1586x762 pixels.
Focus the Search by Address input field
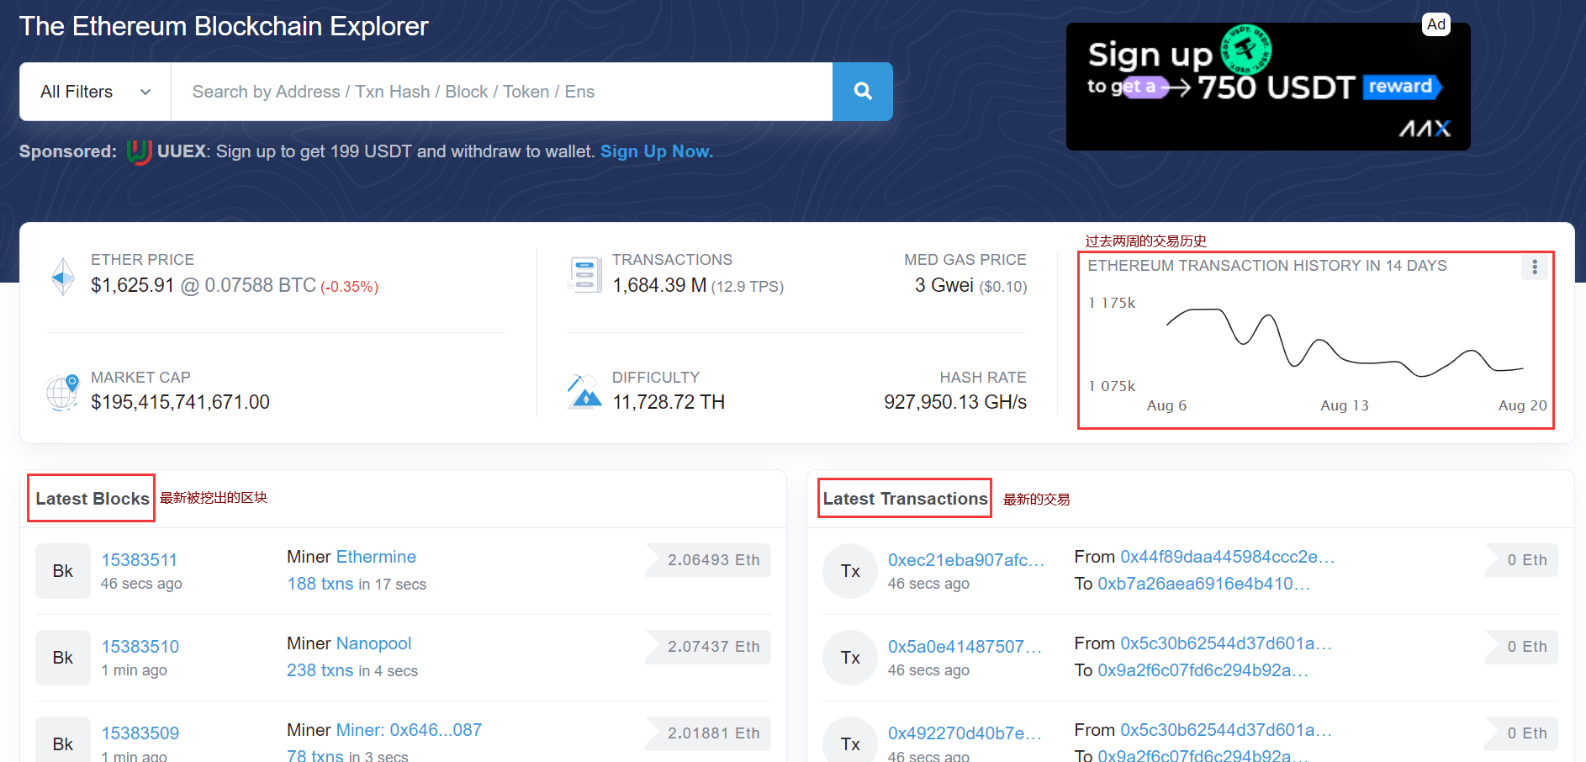click(502, 92)
